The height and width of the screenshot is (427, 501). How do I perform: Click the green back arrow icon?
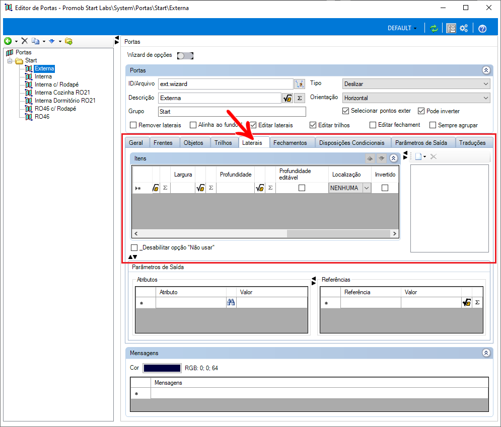(8, 41)
